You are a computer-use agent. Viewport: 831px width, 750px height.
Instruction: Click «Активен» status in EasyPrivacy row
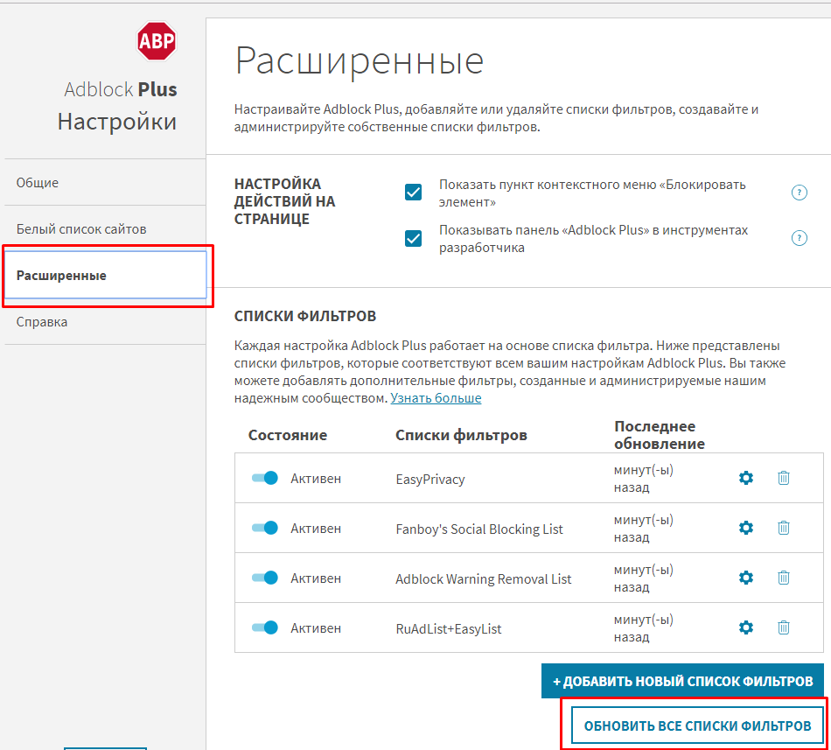click(x=316, y=479)
